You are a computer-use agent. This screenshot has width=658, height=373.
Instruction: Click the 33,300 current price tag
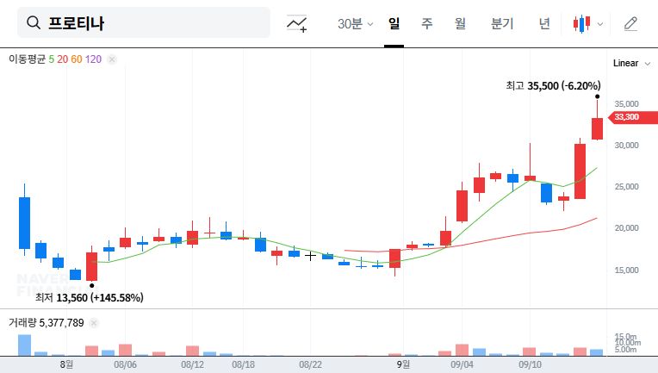click(632, 117)
